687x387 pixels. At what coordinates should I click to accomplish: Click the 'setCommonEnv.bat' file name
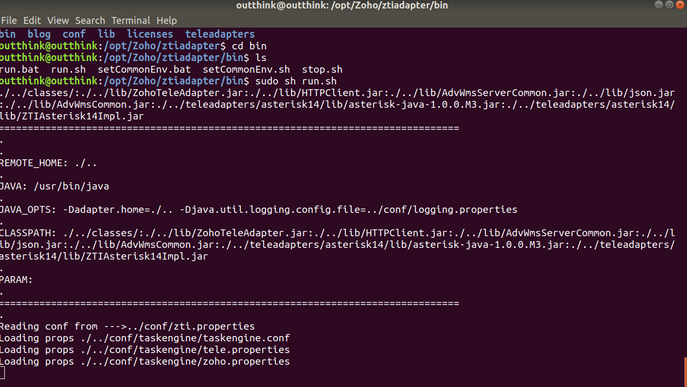[x=144, y=69]
